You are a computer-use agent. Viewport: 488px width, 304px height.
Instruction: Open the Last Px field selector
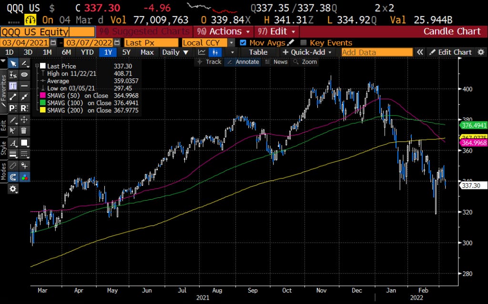point(152,43)
